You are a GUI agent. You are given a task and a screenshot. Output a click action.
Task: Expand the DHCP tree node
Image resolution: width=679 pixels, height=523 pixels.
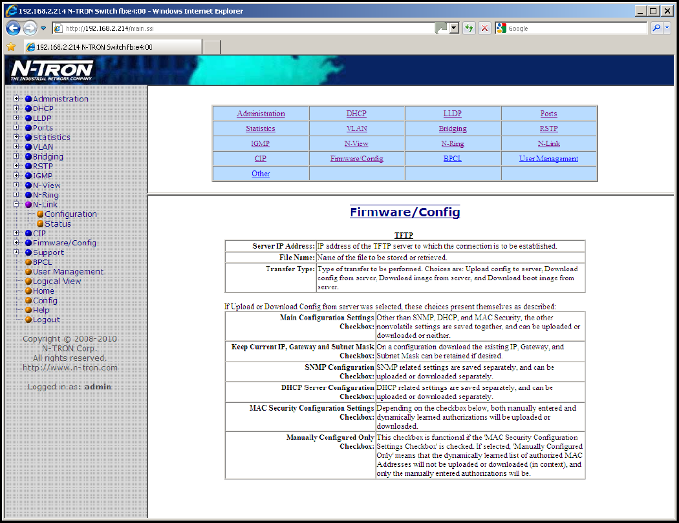16,108
